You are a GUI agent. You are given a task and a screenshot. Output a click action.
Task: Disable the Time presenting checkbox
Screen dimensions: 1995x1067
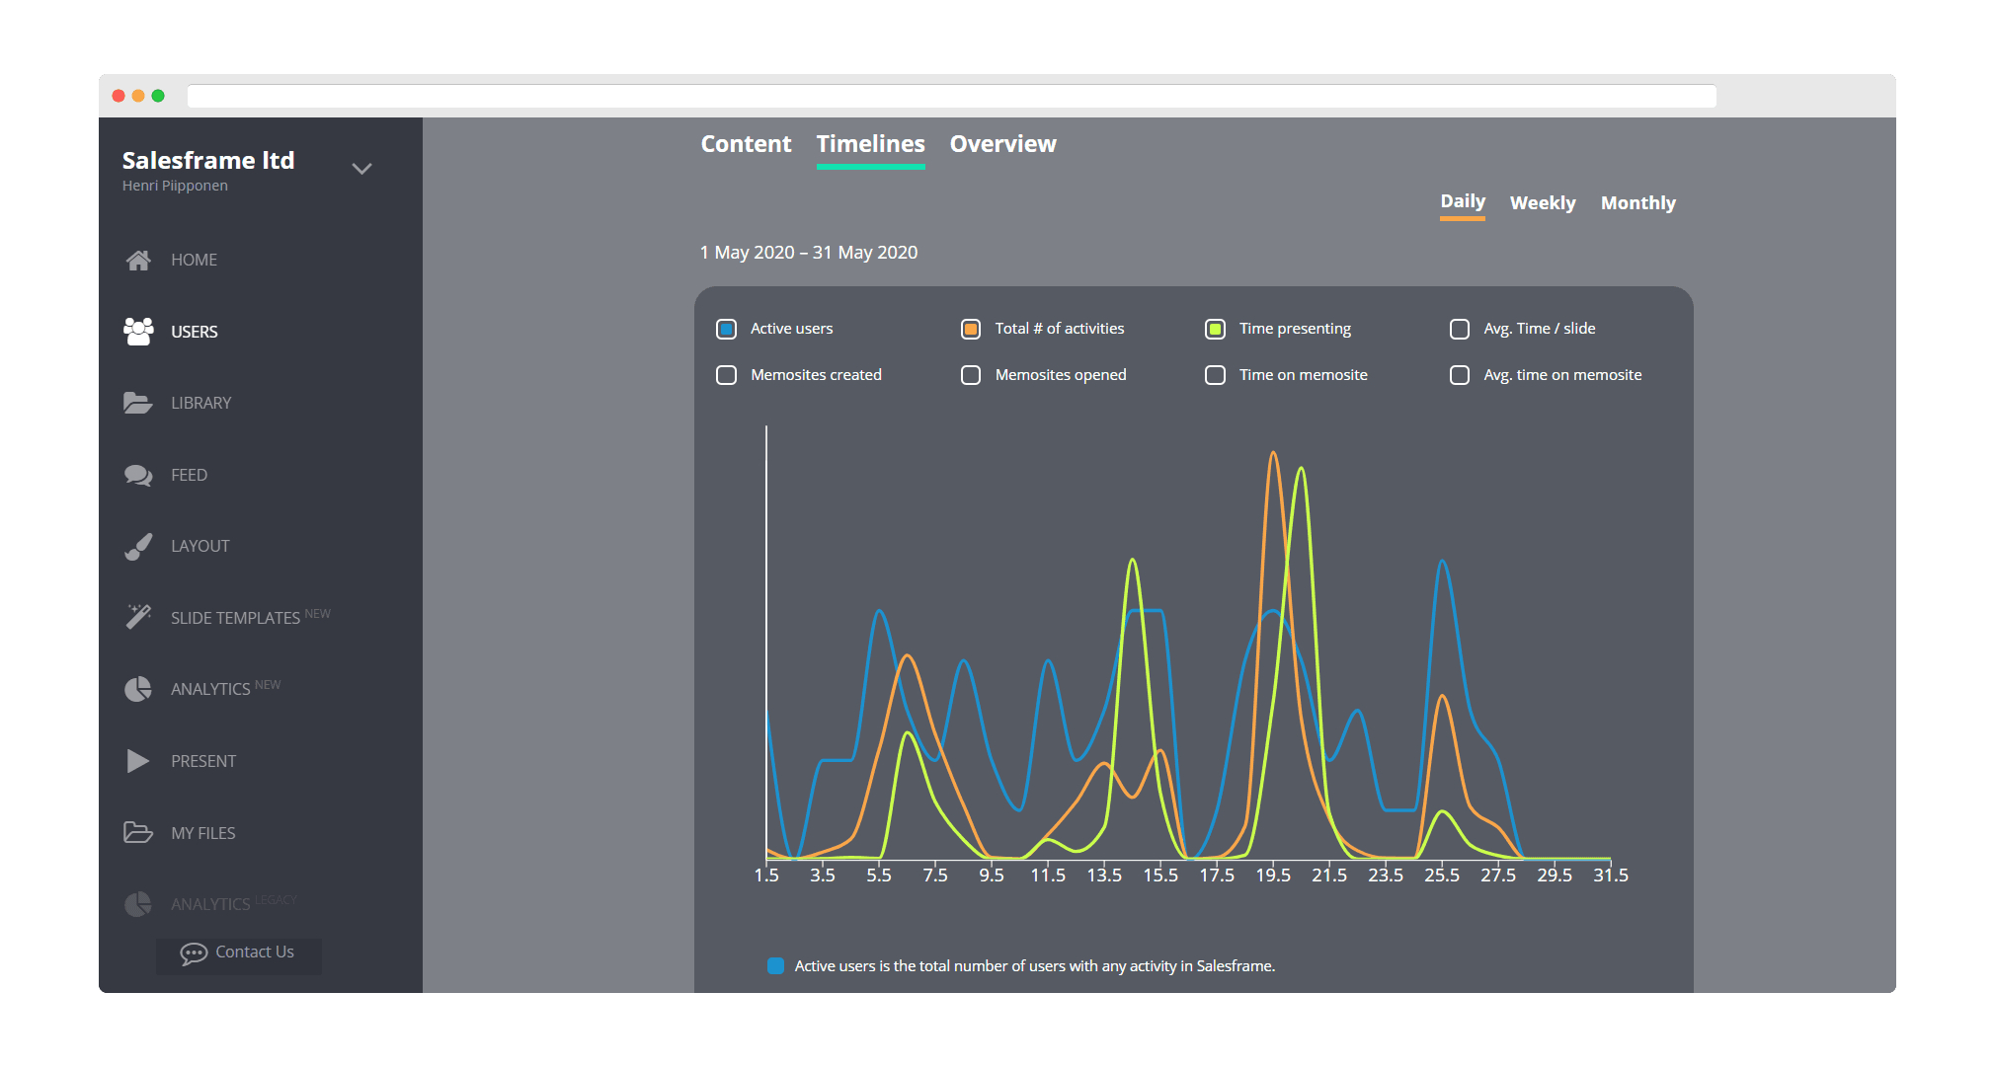1216,329
